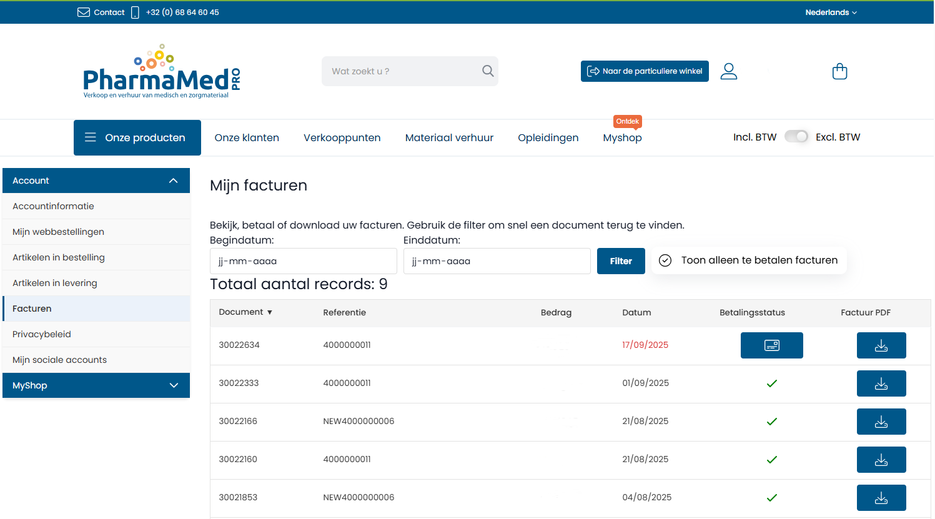Open the Materiaal verhuur menu item
The height and width of the screenshot is (519, 935).
click(x=449, y=137)
